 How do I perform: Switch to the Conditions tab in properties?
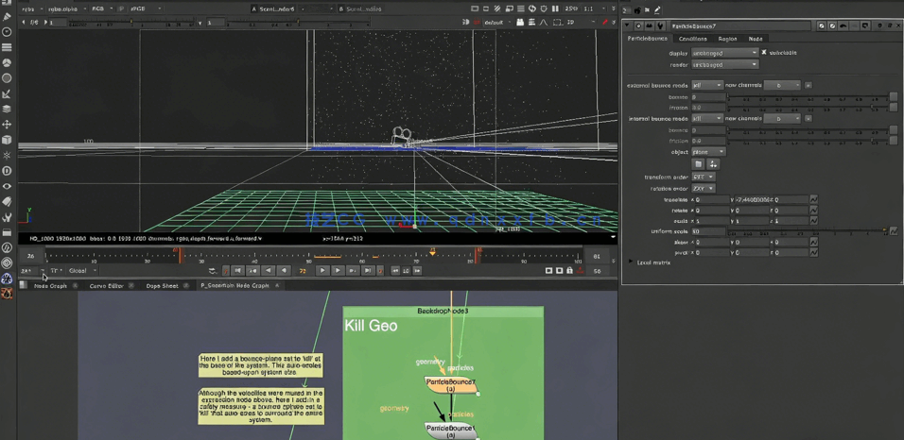coord(692,39)
